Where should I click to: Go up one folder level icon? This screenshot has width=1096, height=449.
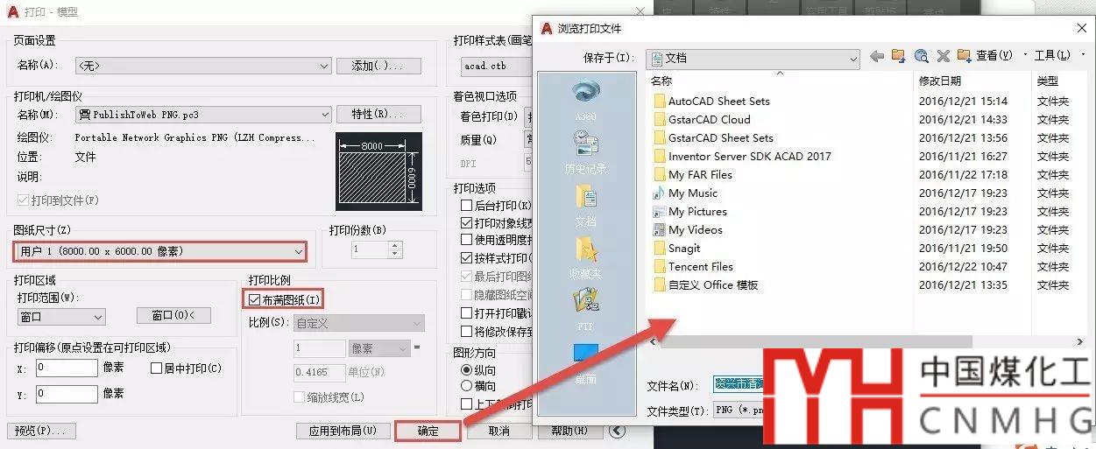(x=899, y=56)
